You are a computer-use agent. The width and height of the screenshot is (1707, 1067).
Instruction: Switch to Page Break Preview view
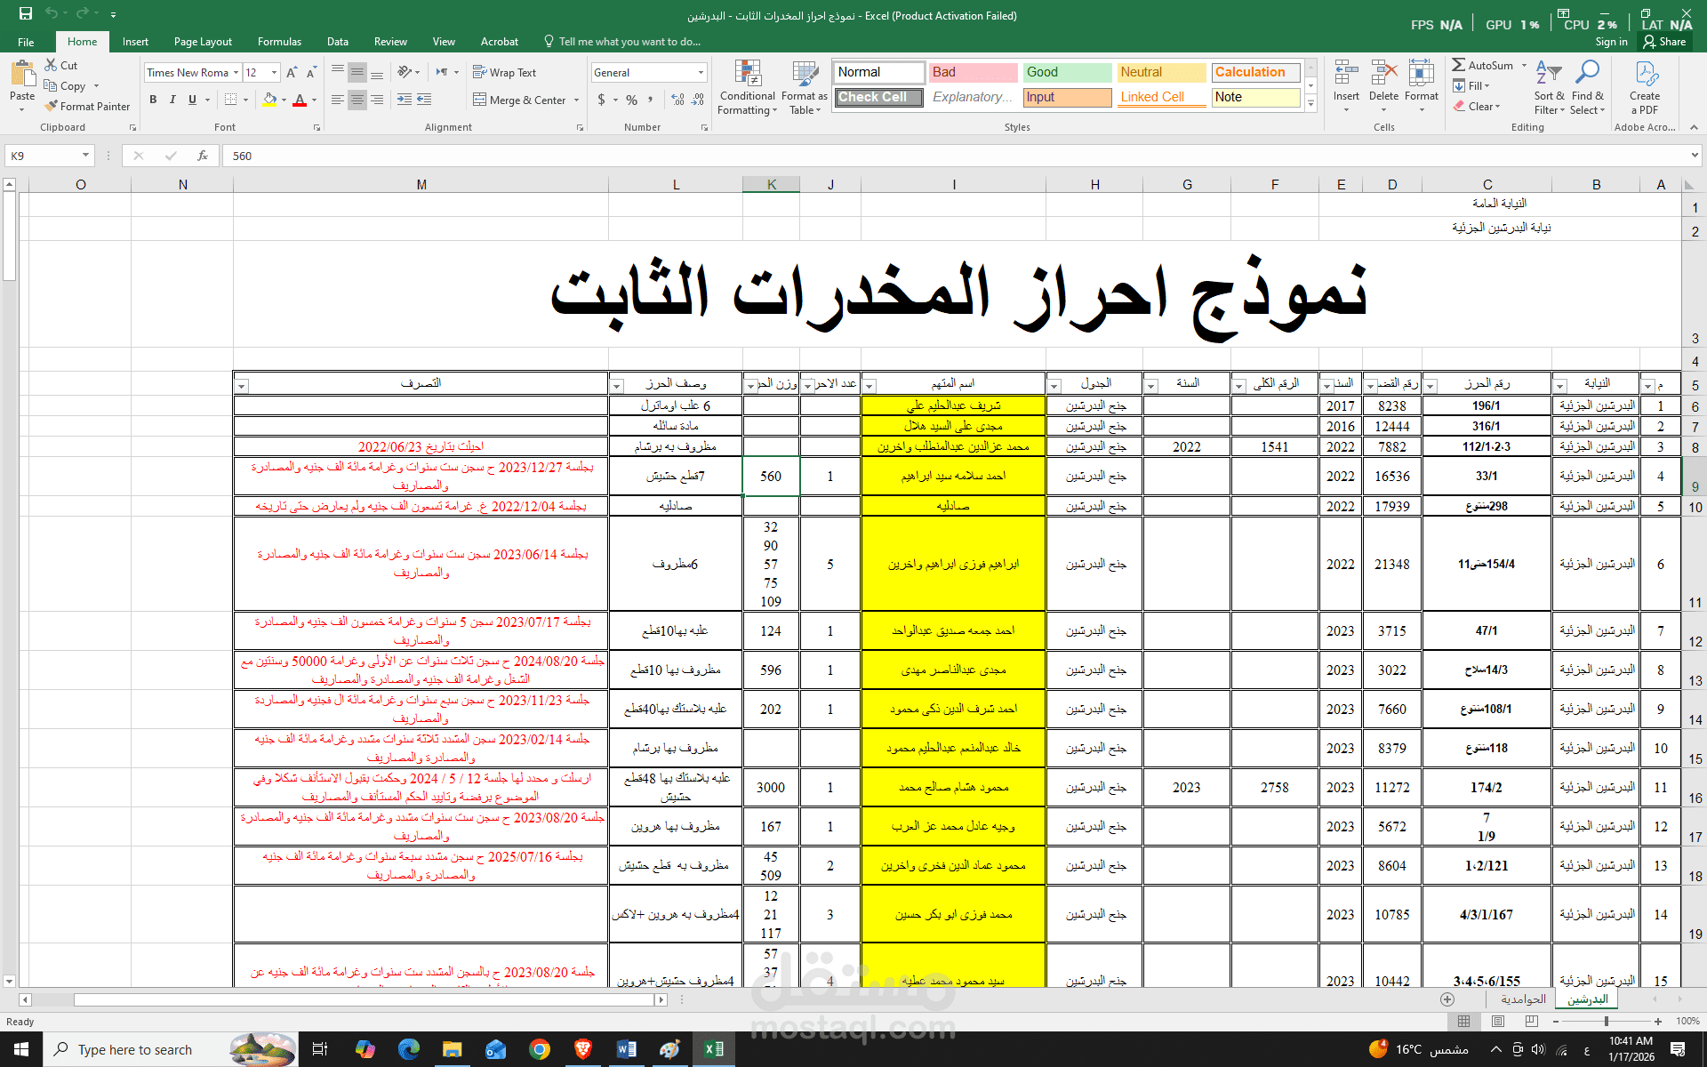coord(1532,1021)
